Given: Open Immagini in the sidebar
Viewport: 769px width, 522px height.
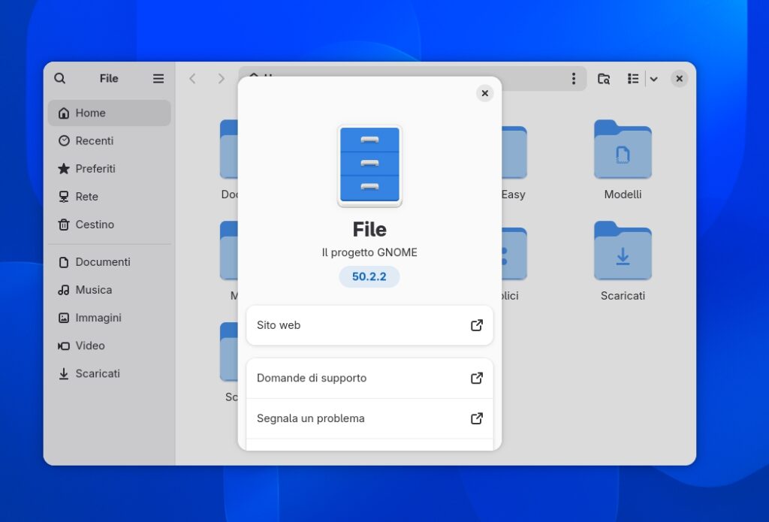Looking at the screenshot, I should (x=110, y=318).
